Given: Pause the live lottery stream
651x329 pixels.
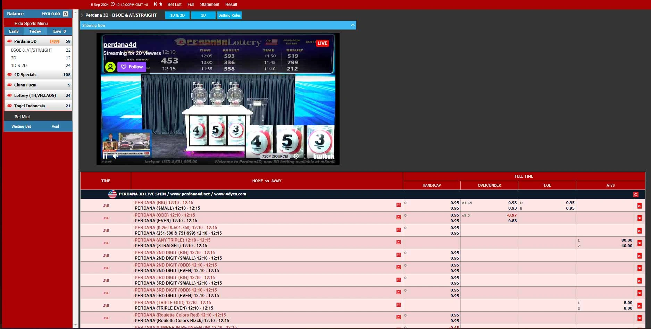Looking at the screenshot, I should (105, 156).
